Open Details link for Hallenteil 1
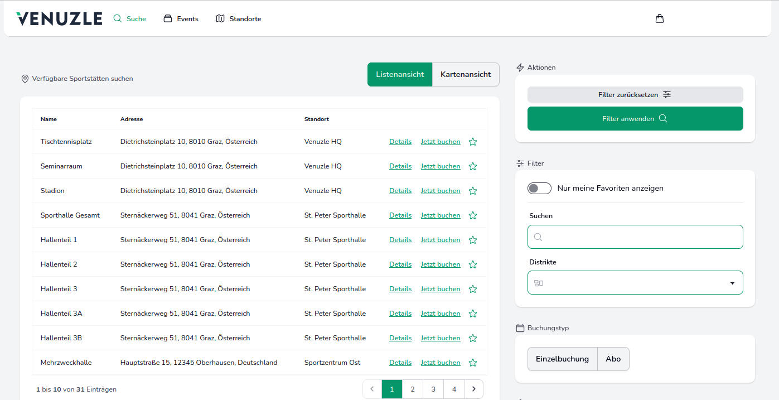The width and height of the screenshot is (779, 400). coord(400,240)
